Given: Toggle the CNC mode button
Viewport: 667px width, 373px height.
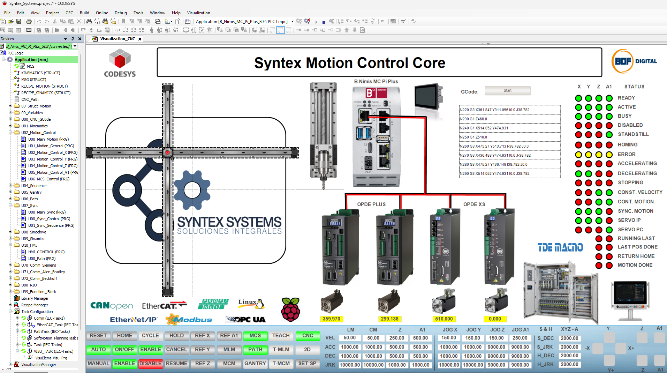Looking at the screenshot, I should [x=308, y=336].
